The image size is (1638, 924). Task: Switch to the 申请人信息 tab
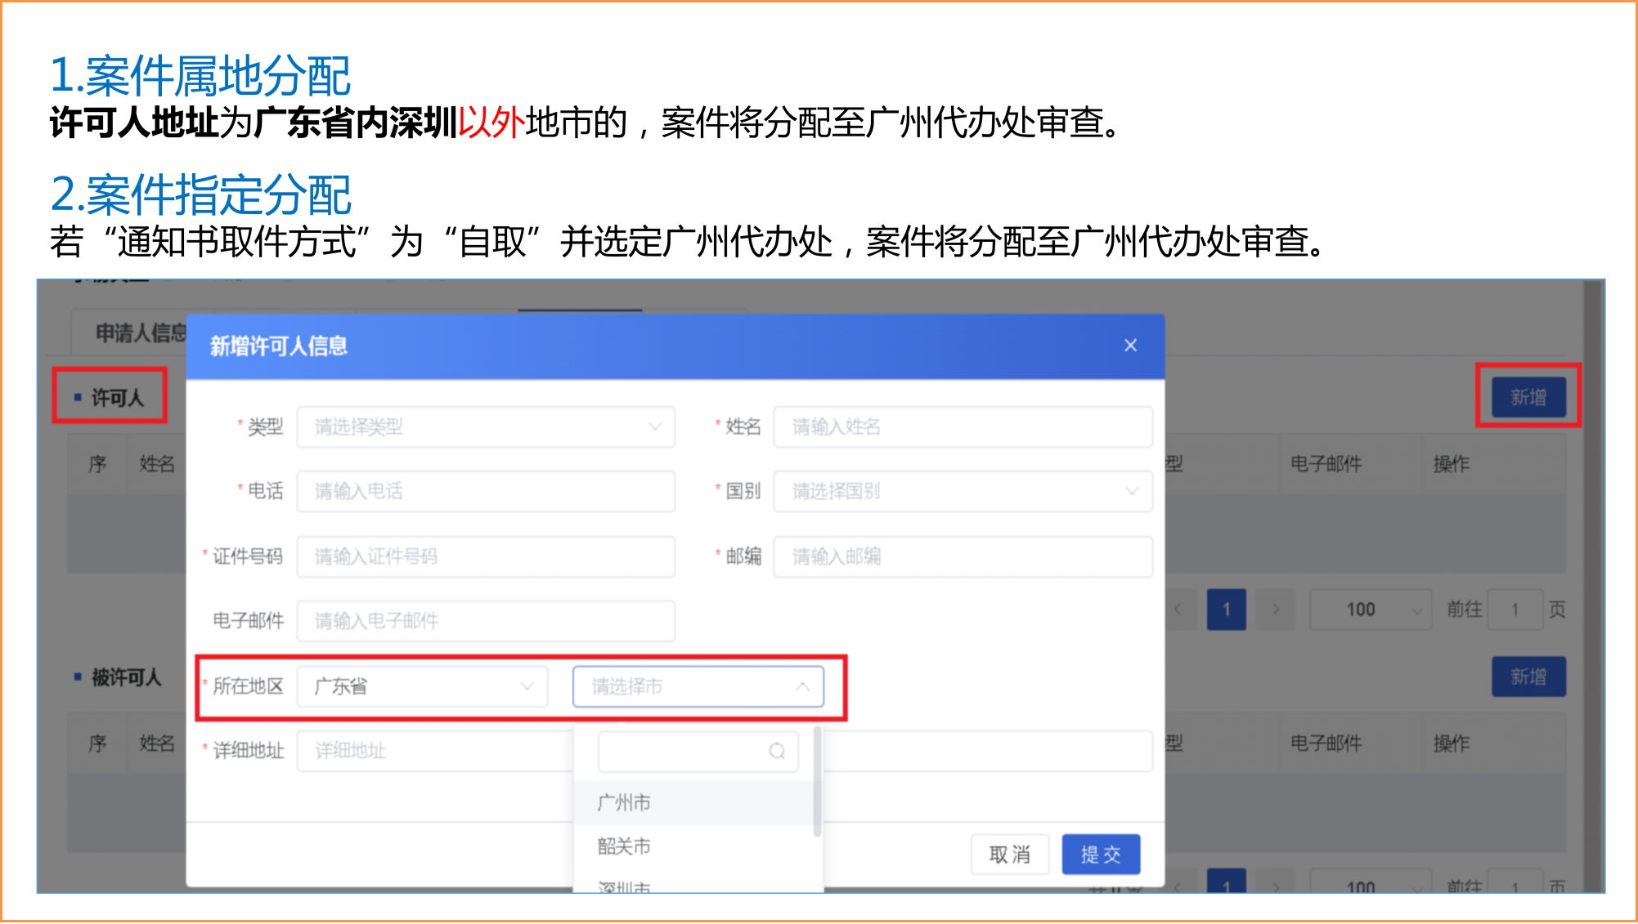141,330
